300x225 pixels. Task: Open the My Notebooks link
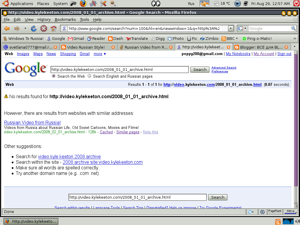[x=238, y=54]
